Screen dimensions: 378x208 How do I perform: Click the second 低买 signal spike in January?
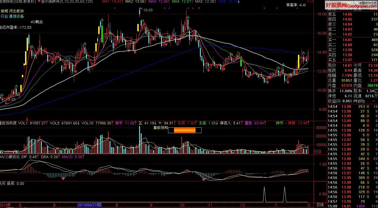pyautogui.click(x=285, y=195)
